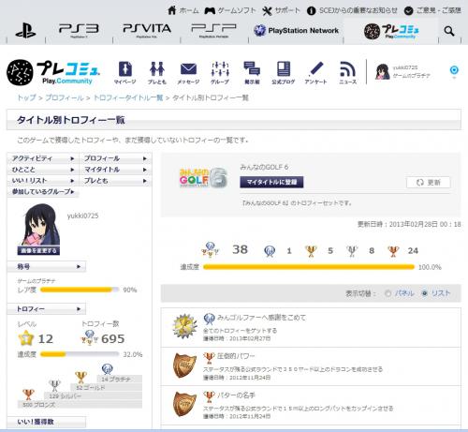Select the リスト display radio button

pos(424,293)
